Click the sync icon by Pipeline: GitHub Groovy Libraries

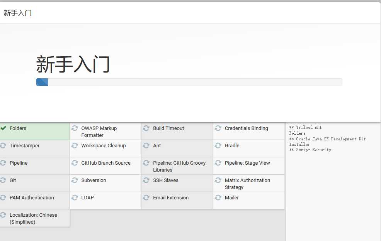[146, 163]
